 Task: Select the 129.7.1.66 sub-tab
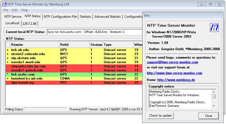(x=29, y=24)
